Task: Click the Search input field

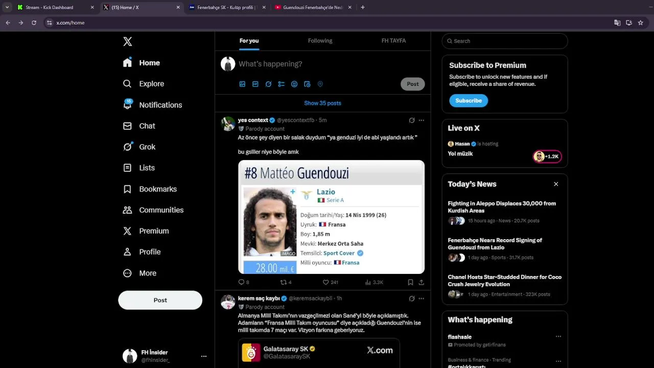Action: pos(505,41)
